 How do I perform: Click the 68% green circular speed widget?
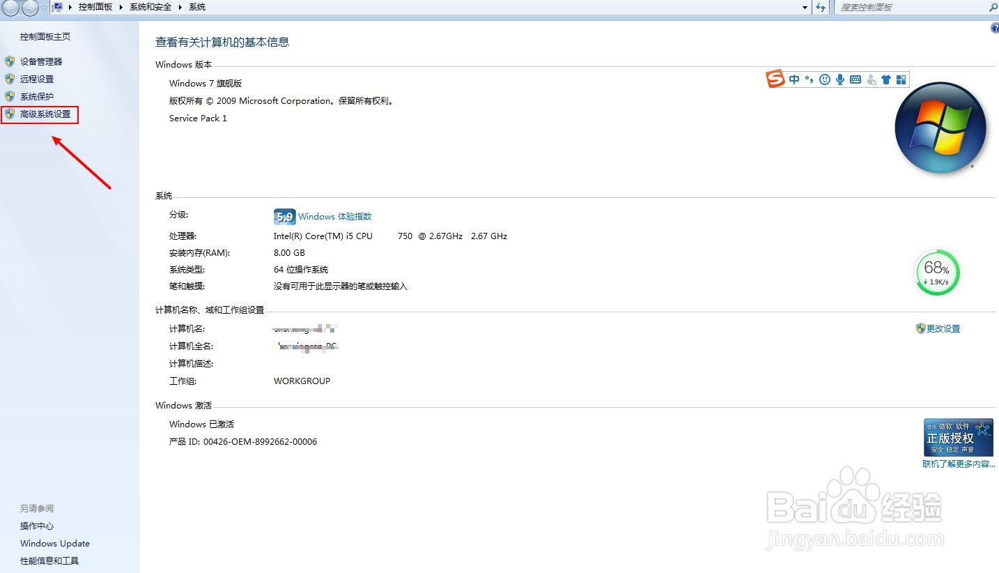[937, 273]
